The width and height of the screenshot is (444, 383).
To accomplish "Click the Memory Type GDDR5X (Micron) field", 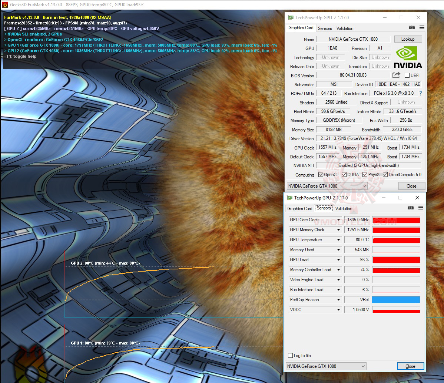I will pyautogui.click(x=339, y=120).
